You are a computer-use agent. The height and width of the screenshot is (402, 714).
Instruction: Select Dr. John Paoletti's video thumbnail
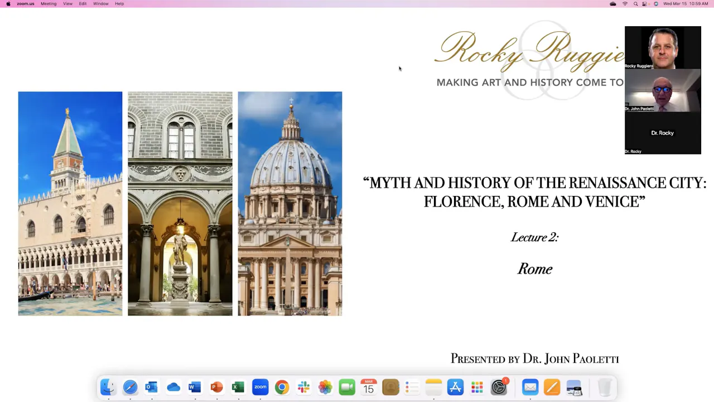[663, 90]
